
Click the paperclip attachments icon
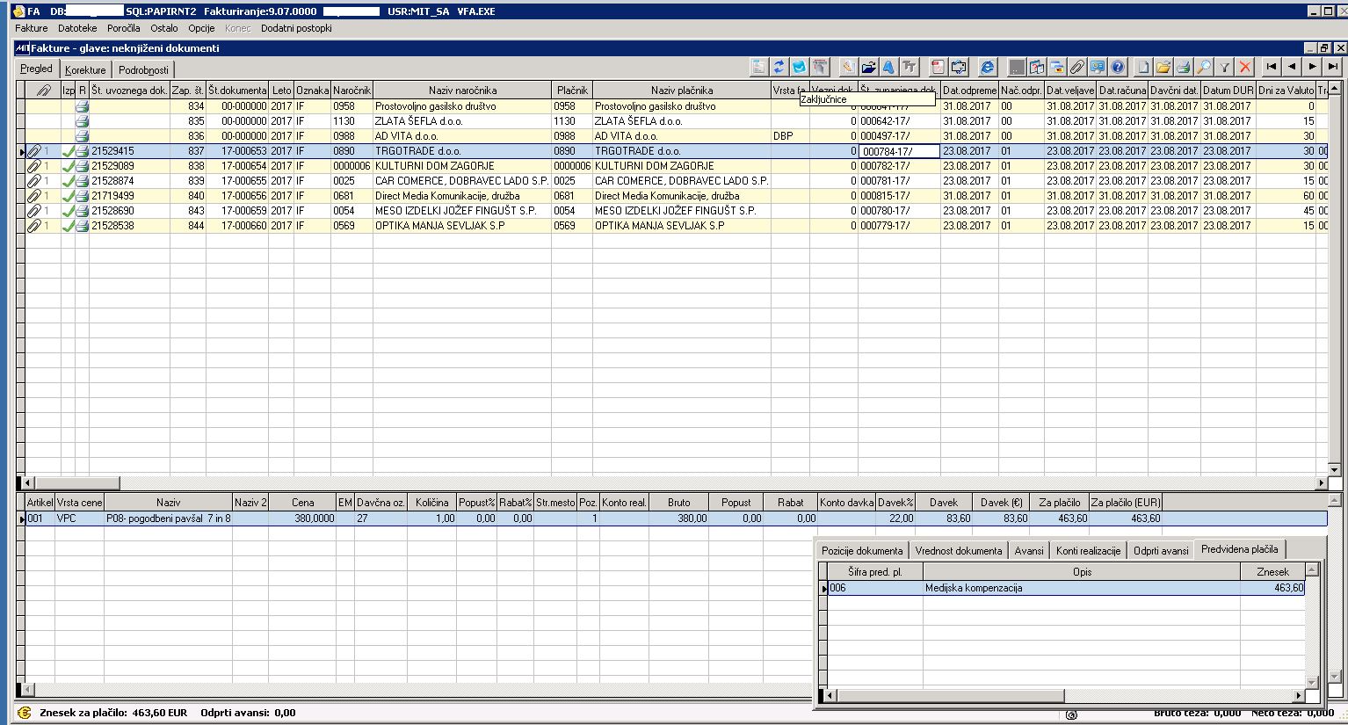(x=1079, y=66)
